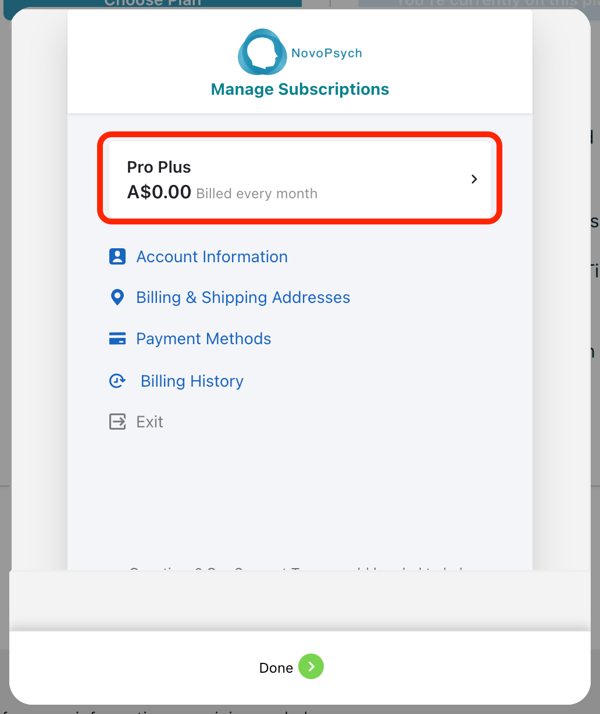Image resolution: width=600 pixels, height=714 pixels.
Task: Click the Manage Subscriptions heading
Action: tap(300, 89)
